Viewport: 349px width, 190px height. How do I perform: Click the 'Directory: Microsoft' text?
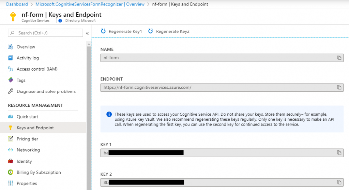[x=80, y=21]
